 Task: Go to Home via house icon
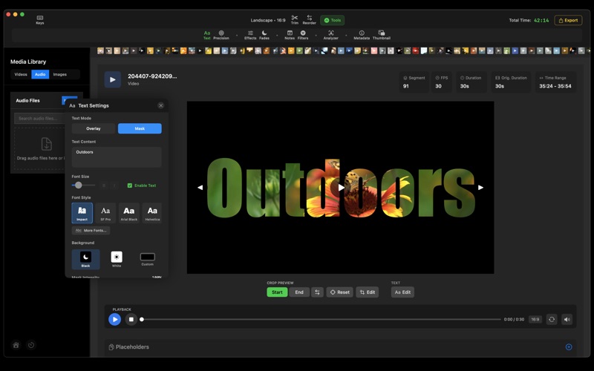[16, 345]
